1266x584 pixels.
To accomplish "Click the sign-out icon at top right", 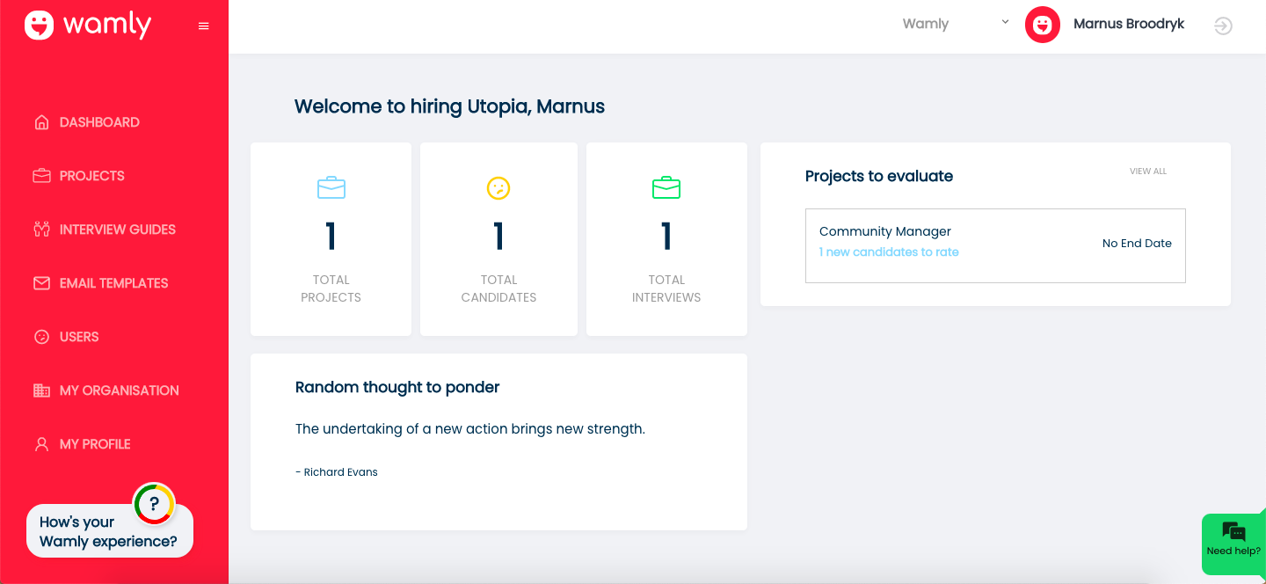I will 1223,26.
